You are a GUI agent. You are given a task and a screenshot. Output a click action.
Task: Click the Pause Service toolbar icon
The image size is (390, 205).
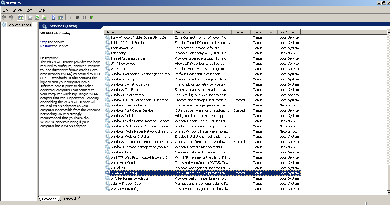(x=84, y=17)
